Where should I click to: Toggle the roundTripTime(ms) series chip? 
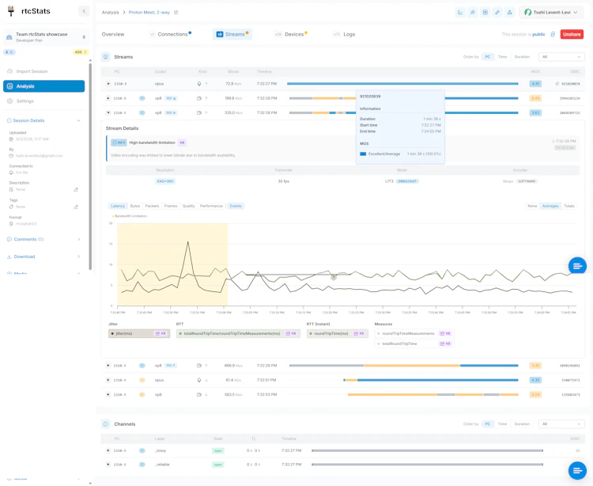point(338,333)
